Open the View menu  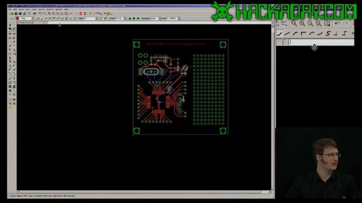coord(28,10)
